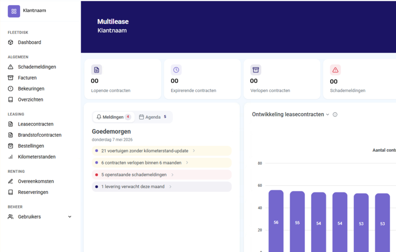
Task: Click the Overzichten book icon
Action: tap(11, 99)
